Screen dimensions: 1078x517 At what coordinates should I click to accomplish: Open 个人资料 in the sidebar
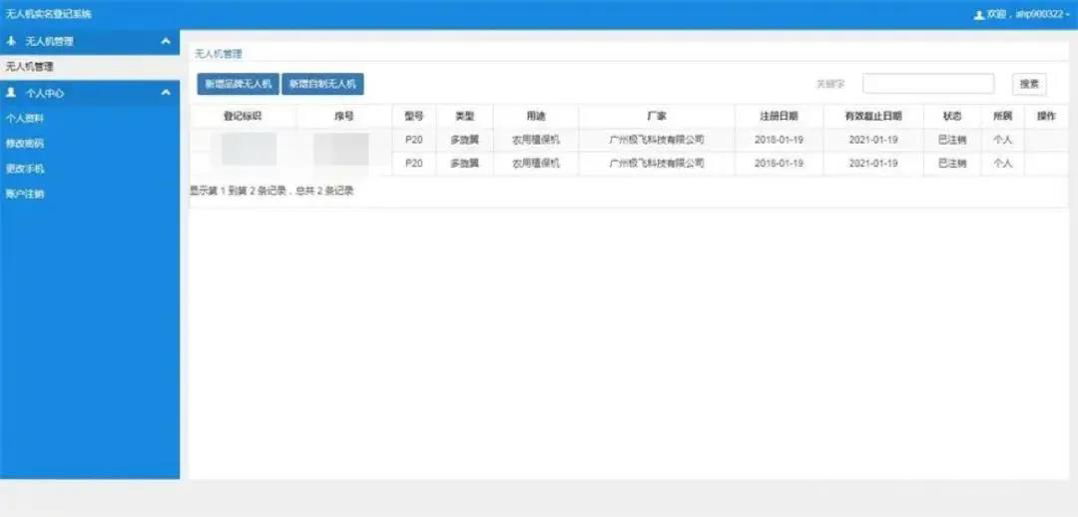tap(25, 118)
